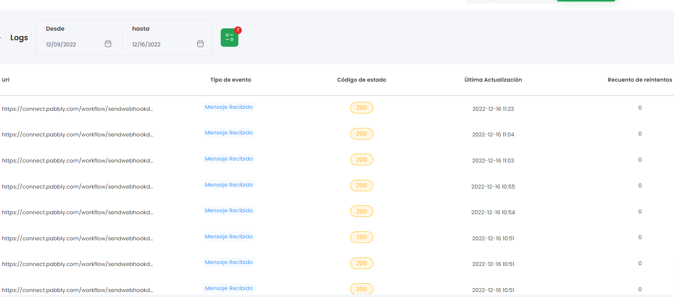Click 200 status badge in 11:23 row
Image resolution: width=674 pixels, height=297 pixels.
(362, 108)
